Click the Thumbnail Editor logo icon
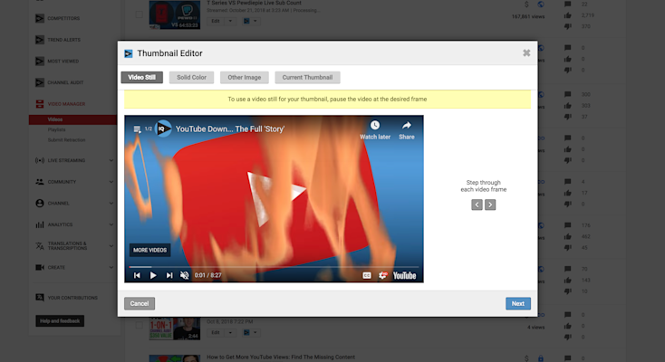Screen dimensions: 665x362 click(x=129, y=53)
